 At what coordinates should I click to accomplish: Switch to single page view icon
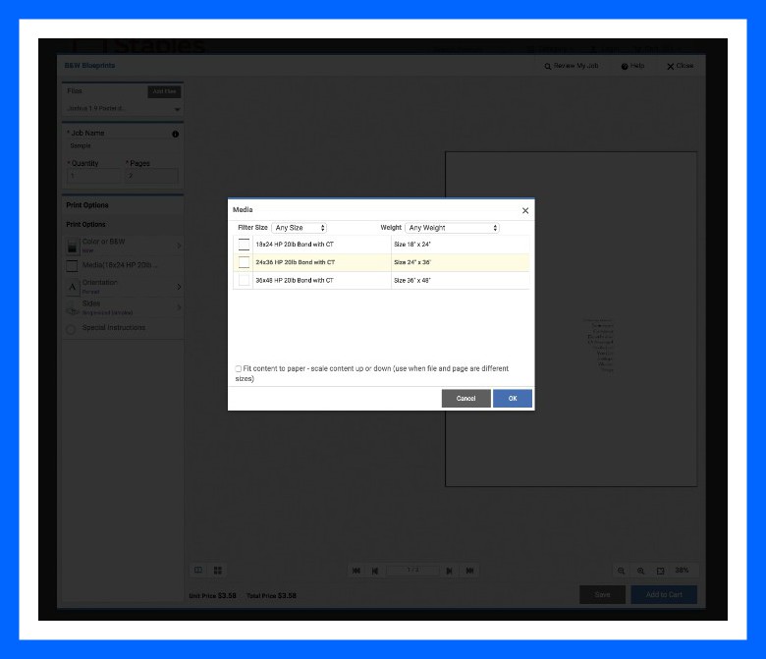(x=198, y=570)
